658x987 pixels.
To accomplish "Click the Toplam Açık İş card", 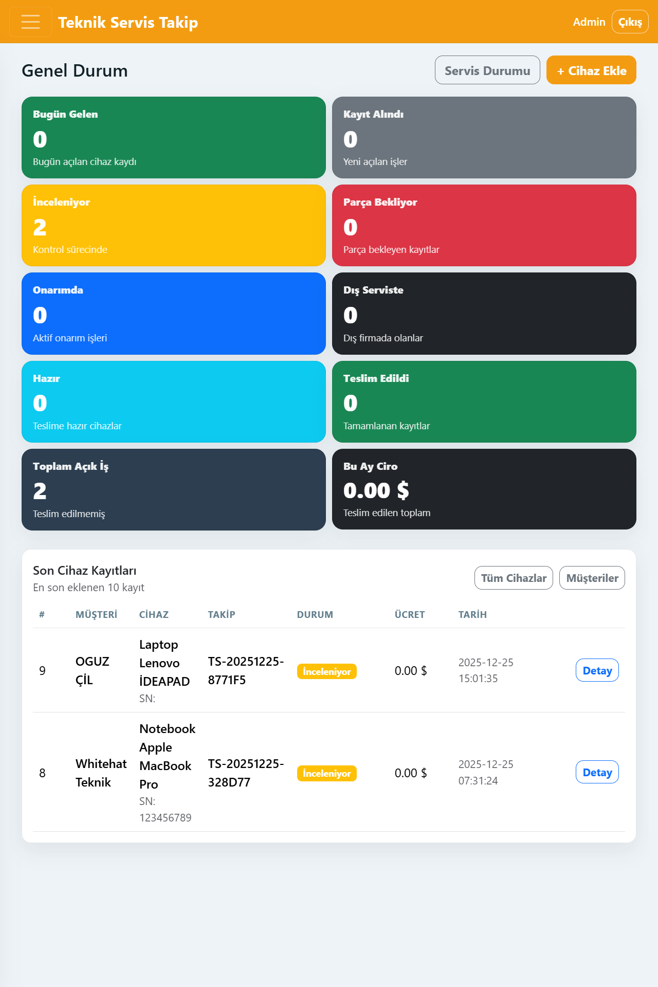I will click(x=173, y=489).
